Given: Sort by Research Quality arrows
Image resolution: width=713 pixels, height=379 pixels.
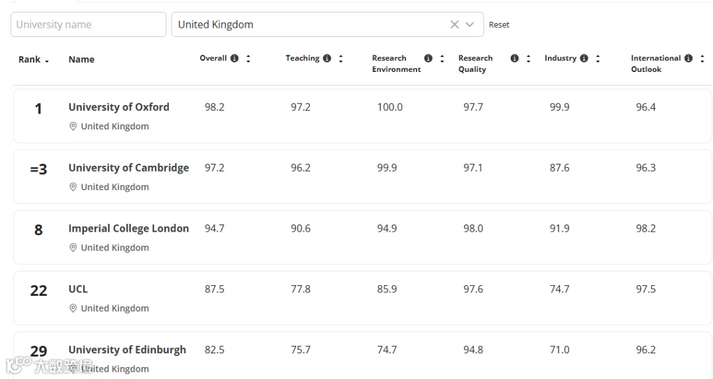Looking at the screenshot, I should [x=528, y=58].
